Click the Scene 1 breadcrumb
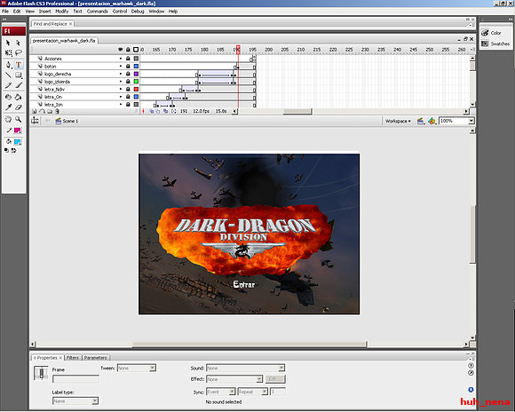 click(67, 122)
